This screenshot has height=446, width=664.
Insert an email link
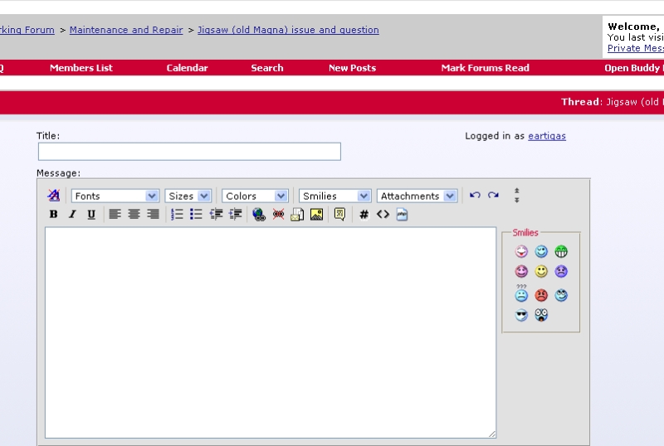(297, 215)
